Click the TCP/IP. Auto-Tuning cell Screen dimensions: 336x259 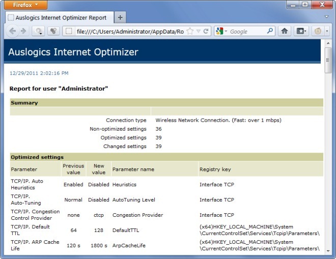click(26, 199)
